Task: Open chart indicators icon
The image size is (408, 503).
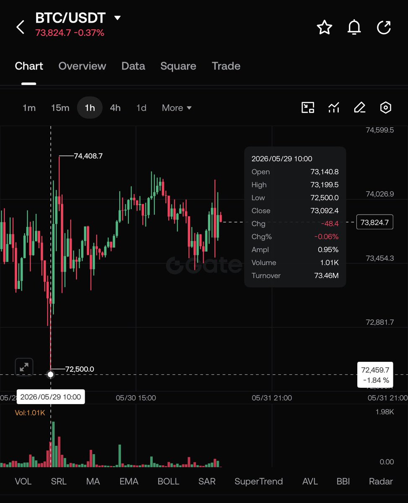Action: pos(334,108)
